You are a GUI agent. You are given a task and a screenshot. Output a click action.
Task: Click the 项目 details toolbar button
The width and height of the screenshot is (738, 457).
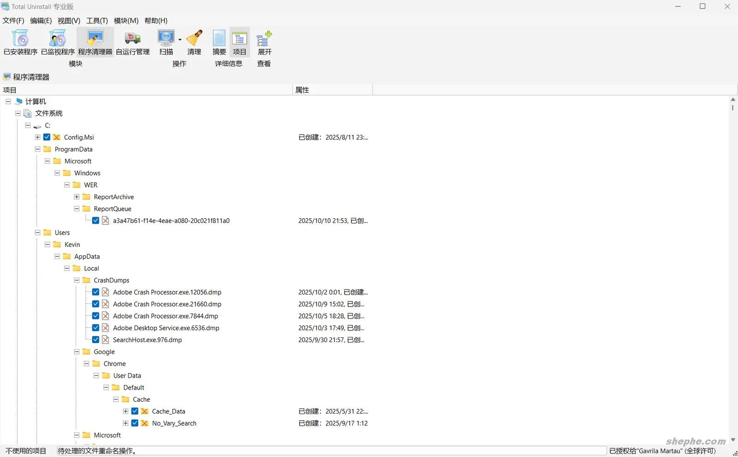(239, 42)
